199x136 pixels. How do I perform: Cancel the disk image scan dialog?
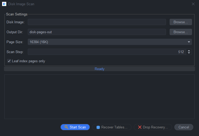[x=184, y=127]
